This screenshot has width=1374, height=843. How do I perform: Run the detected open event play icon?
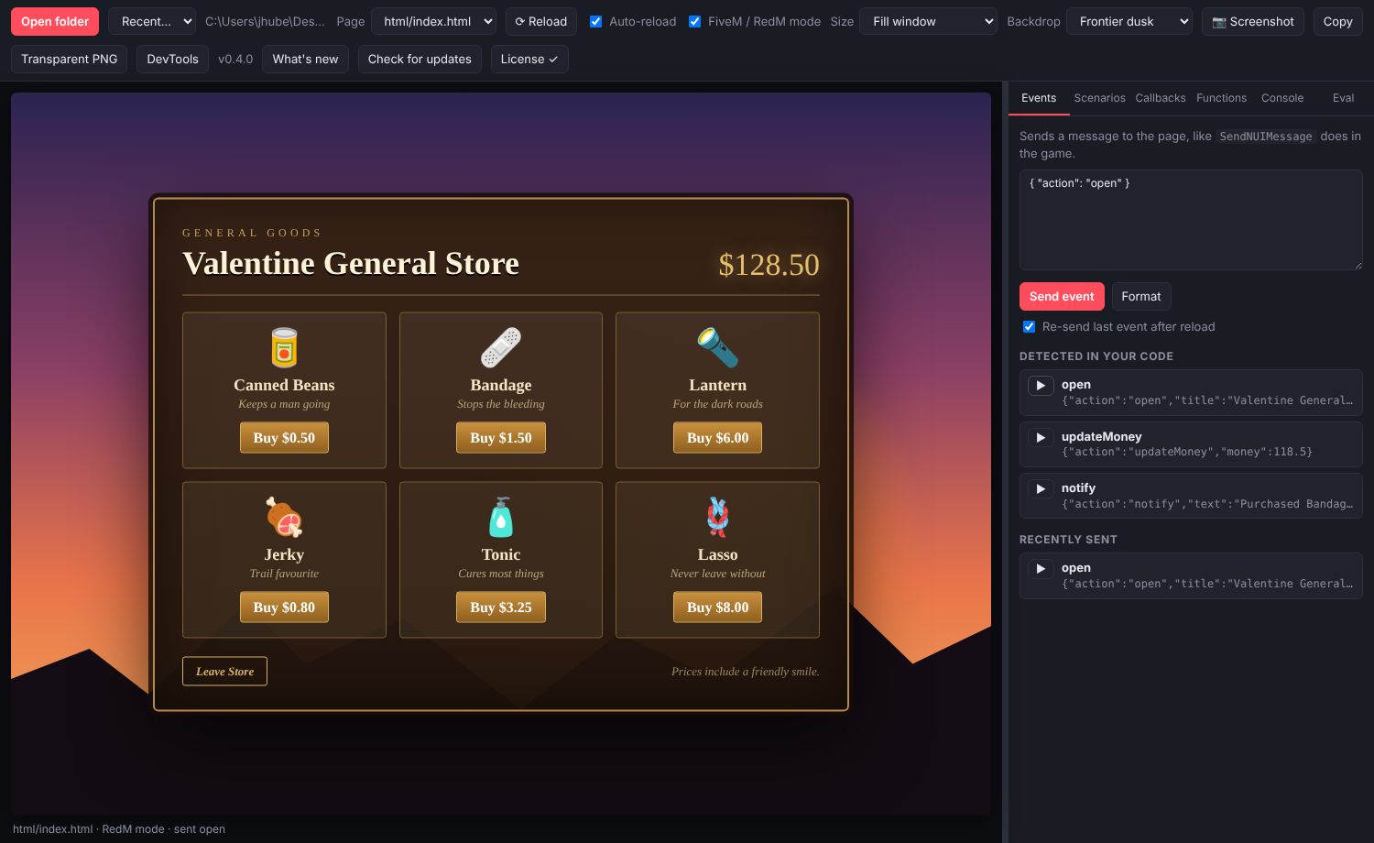click(1041, 386)
